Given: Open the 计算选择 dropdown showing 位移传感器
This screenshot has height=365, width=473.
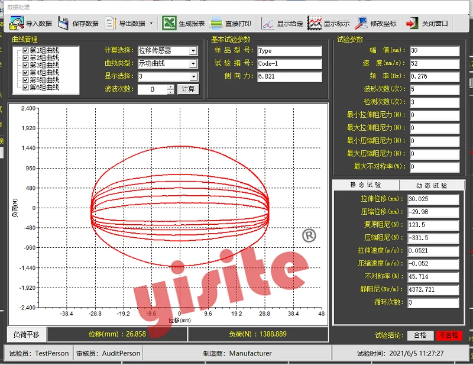Looking at the screenshot, I should tap(193, 51).
